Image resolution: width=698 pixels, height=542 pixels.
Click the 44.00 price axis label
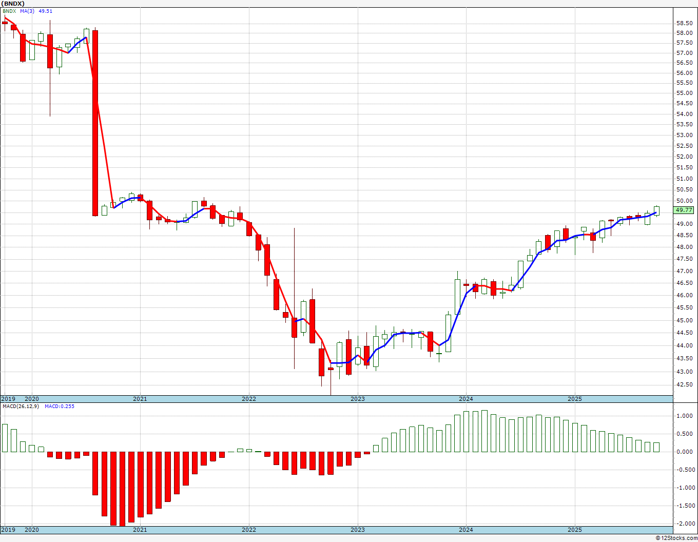click(x=684, y=345)
